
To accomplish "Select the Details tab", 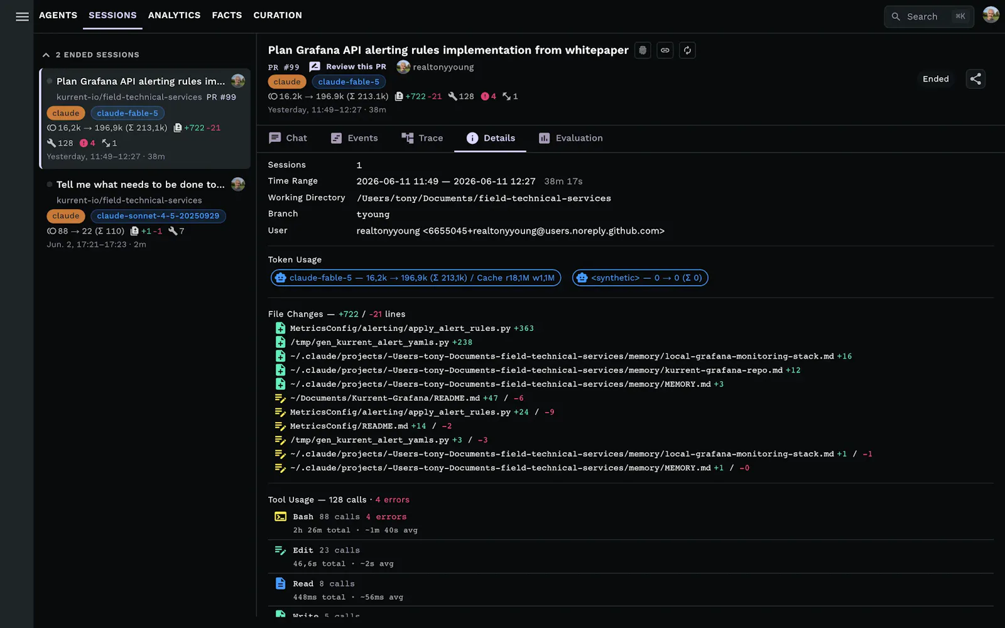I will click(491, 138).
